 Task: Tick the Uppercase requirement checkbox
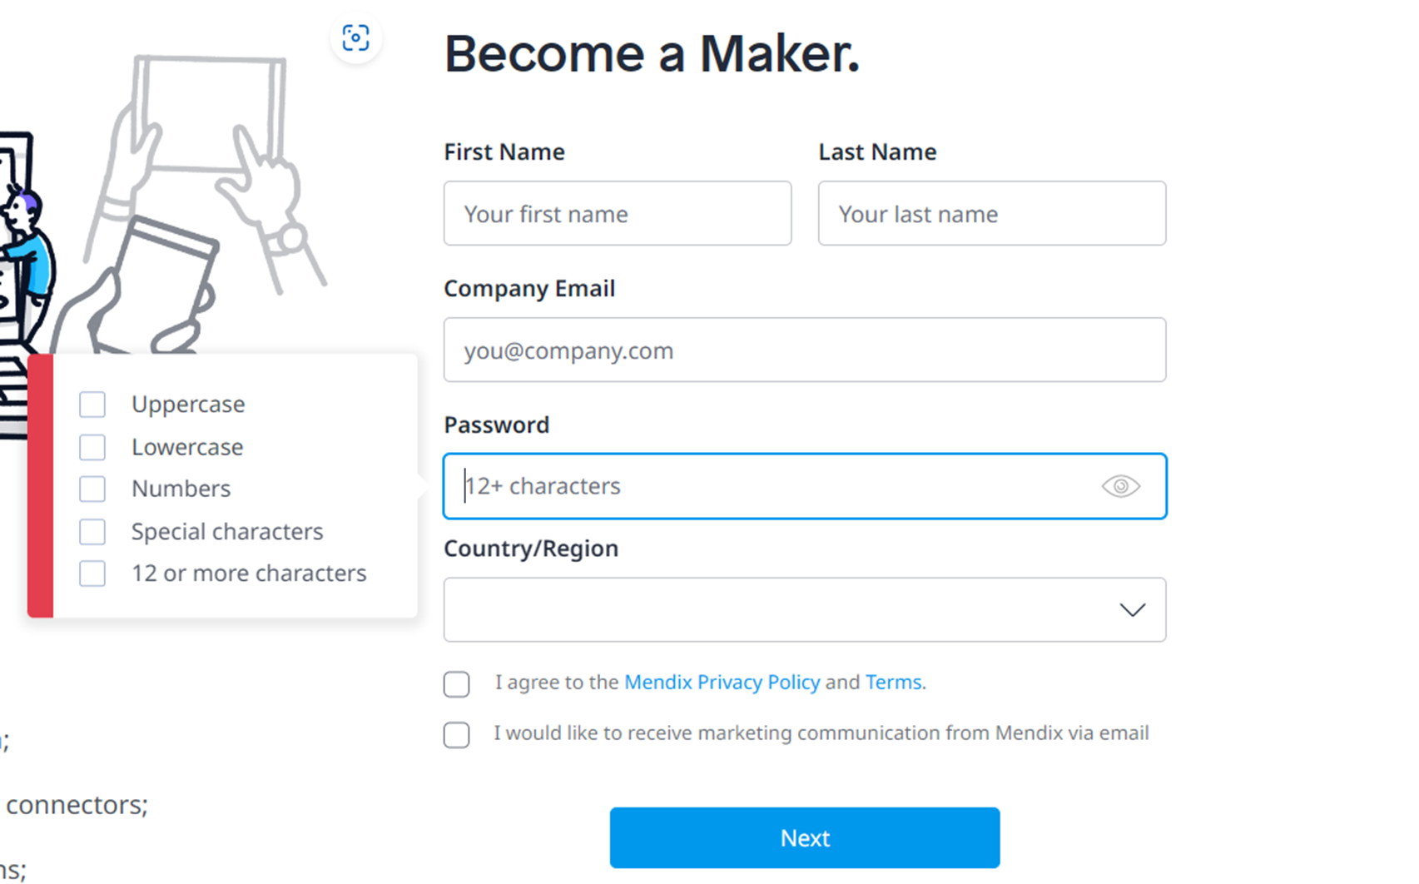point(92,404)
